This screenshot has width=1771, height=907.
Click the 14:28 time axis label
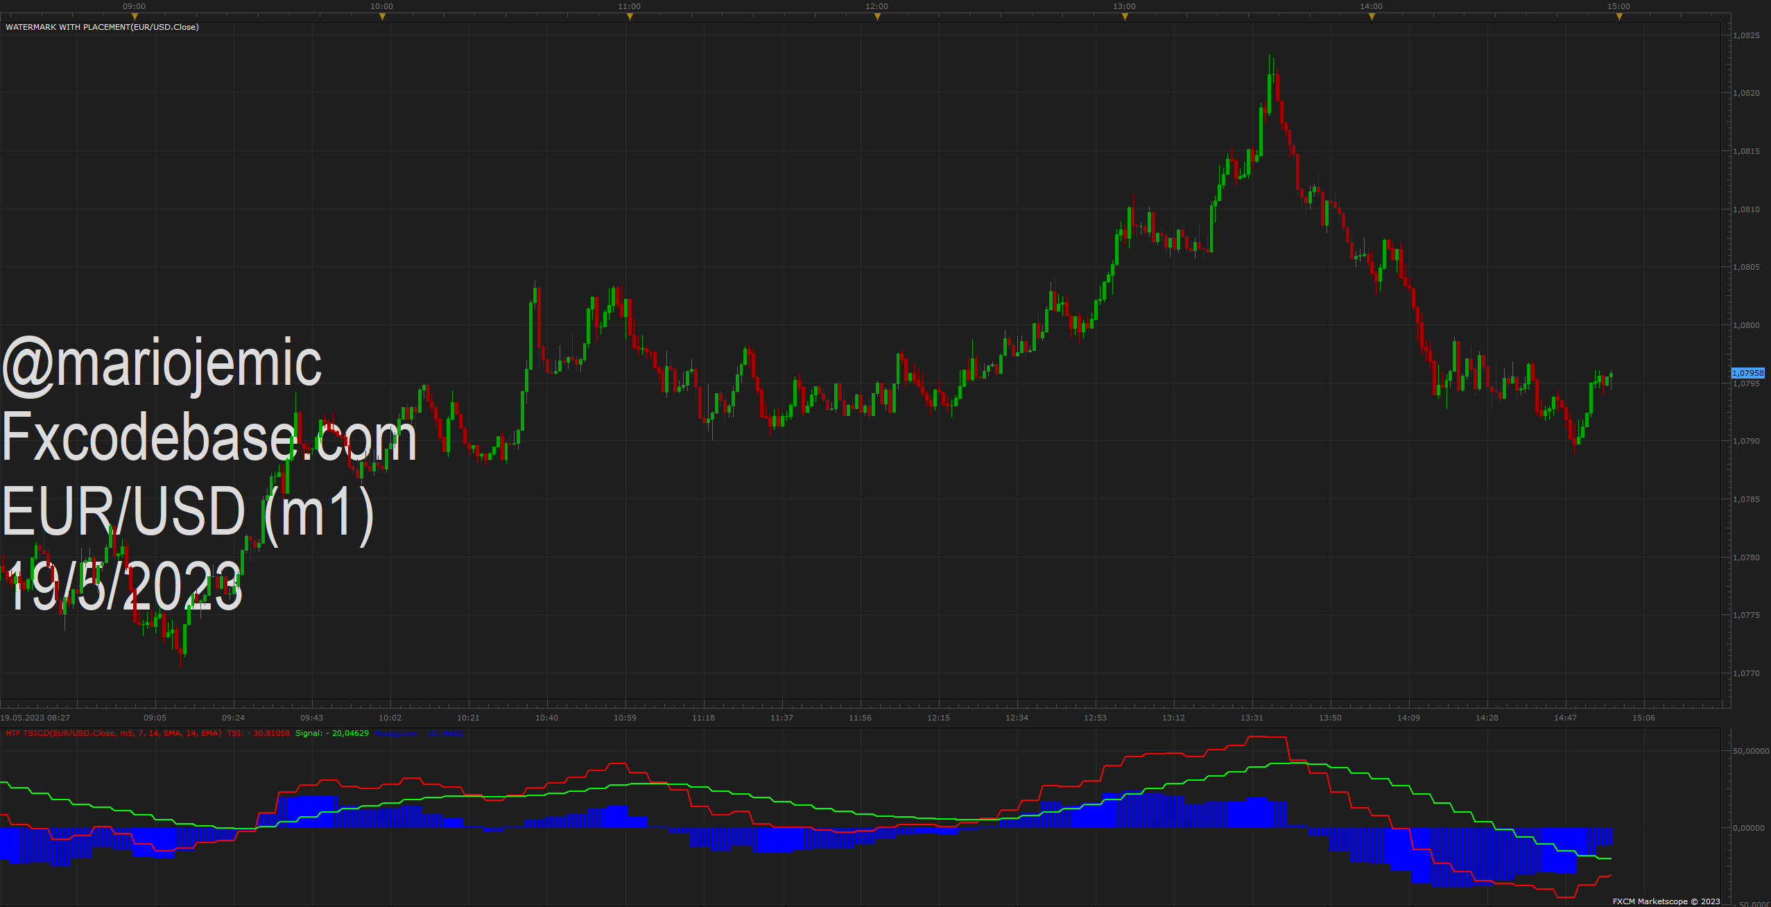tap(1487, 718)
